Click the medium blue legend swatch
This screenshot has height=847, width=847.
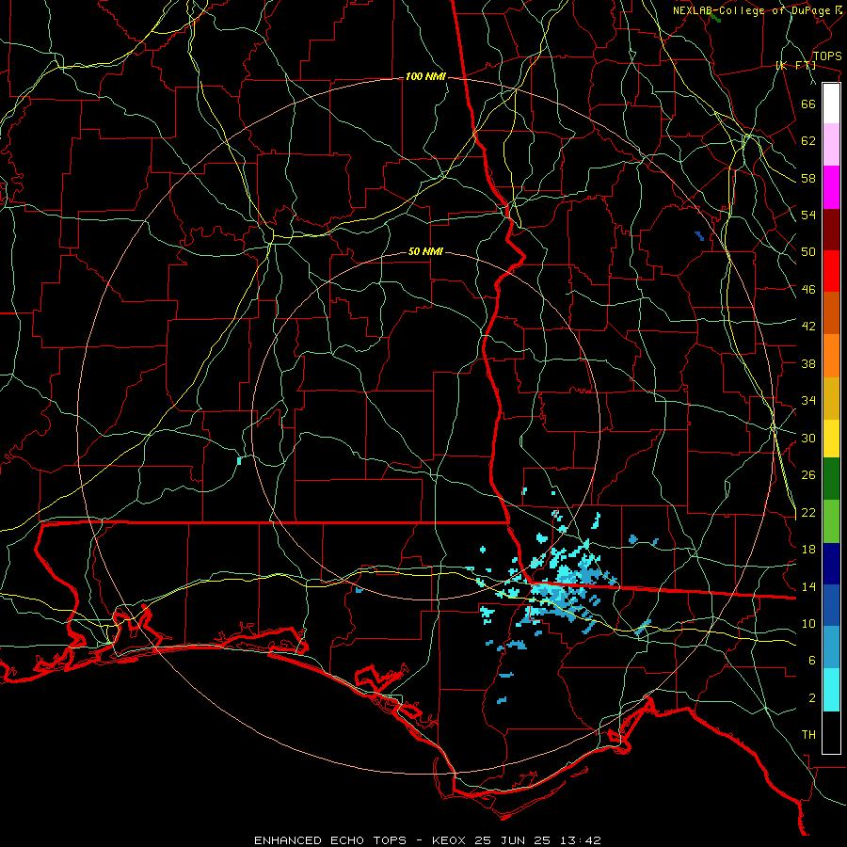831,605
